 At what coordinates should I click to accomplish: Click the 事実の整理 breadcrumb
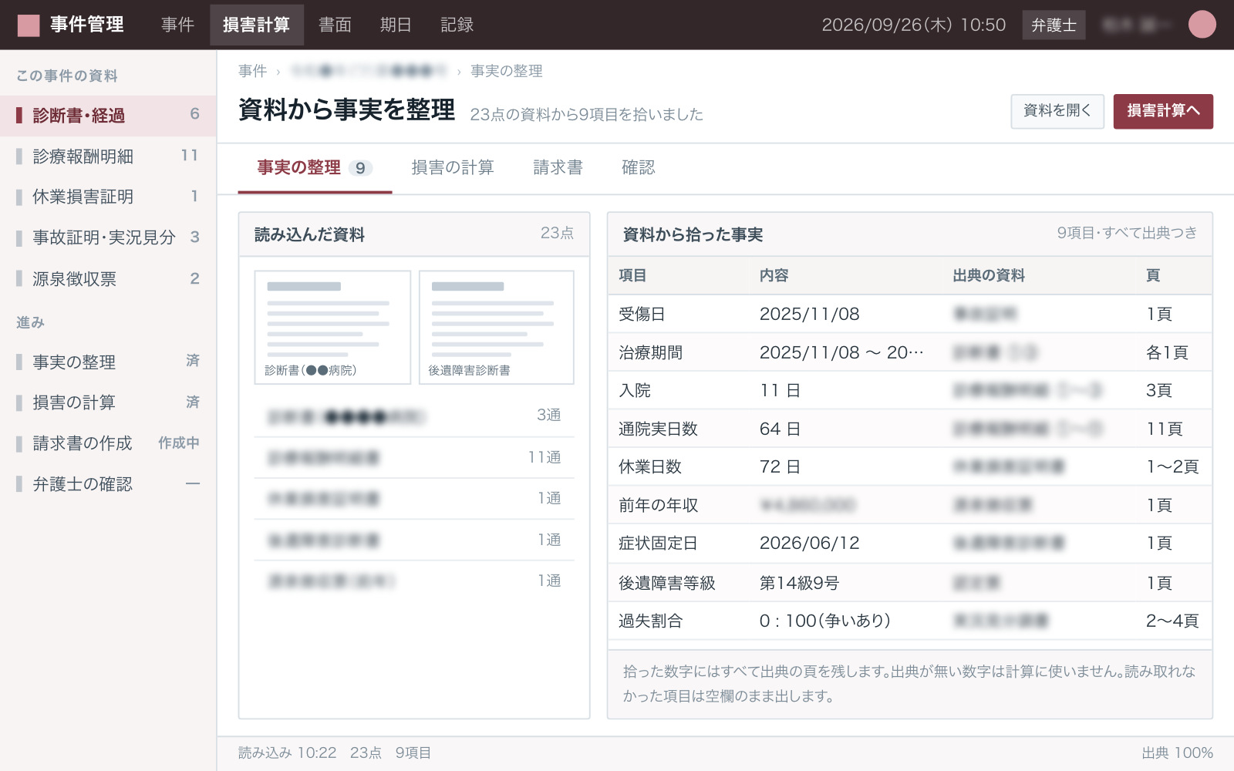[506, 71]
